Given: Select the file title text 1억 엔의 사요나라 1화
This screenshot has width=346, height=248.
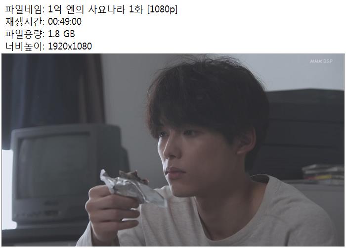Looking at the screenshot, I should click(95, 9).
